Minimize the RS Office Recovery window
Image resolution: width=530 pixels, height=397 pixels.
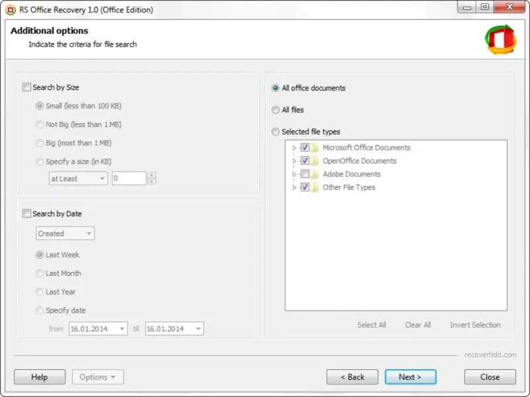pos(467,7)
